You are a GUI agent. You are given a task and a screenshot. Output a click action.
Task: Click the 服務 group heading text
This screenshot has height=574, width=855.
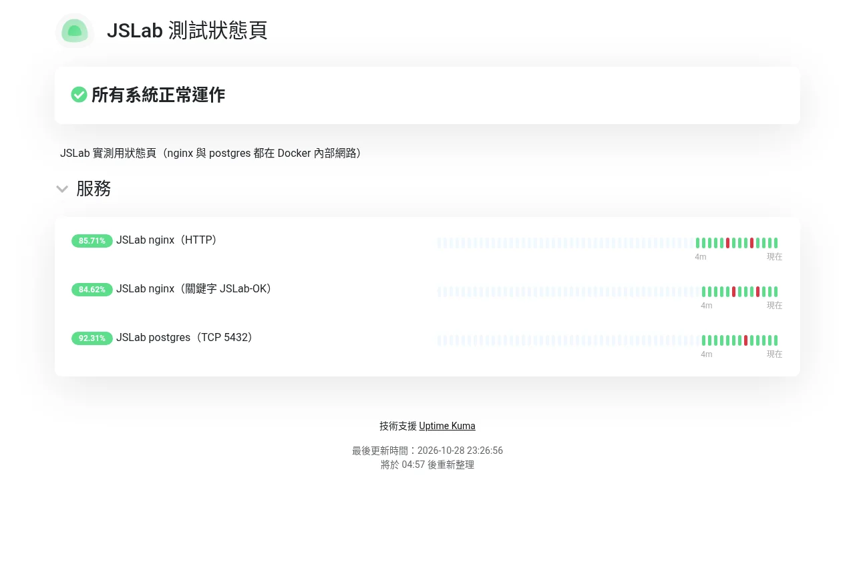click(94, 189)
